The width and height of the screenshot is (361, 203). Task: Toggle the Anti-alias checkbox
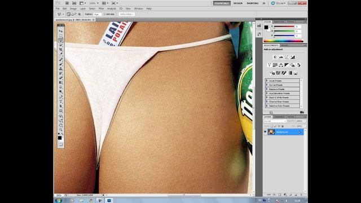pyautogui.click(x=105, y=14)
